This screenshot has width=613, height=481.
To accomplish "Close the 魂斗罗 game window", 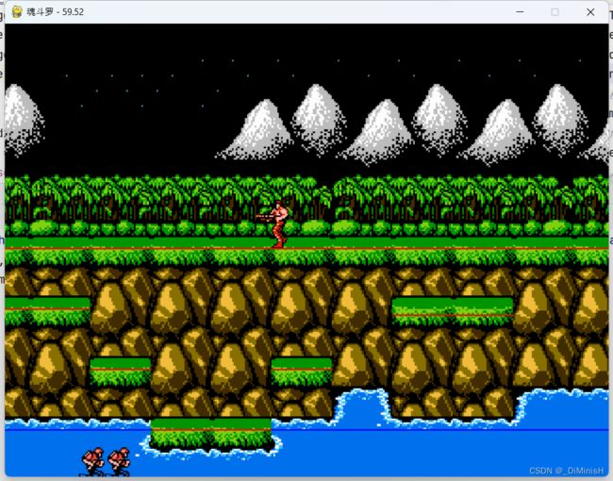I will tap(590, 12).
